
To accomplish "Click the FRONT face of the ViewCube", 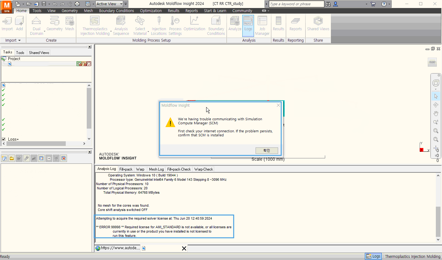I will (432, 62).
